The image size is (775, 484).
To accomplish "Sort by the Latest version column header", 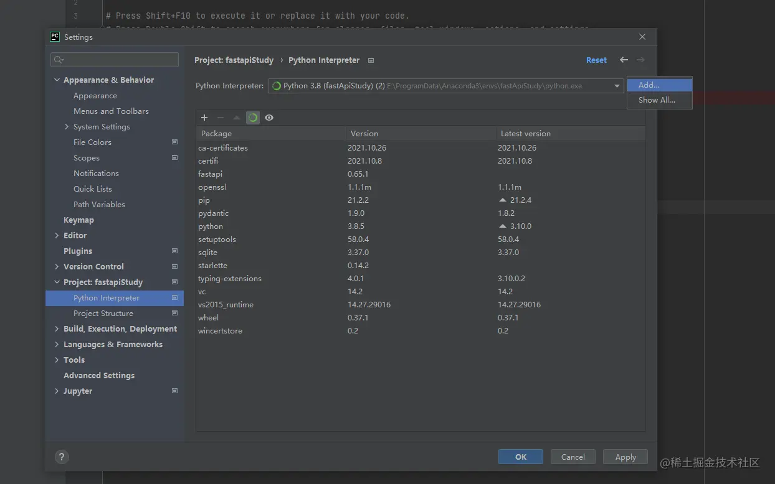I will (x=571, y=133).
